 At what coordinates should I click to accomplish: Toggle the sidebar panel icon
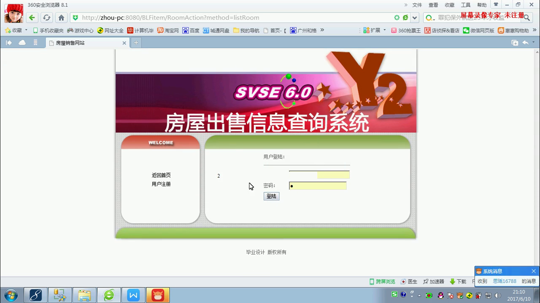tap(9, 43)
